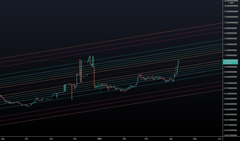Click the Jun label on time axis
Viewport: 240px width, 141px height.
click(219, 139)
